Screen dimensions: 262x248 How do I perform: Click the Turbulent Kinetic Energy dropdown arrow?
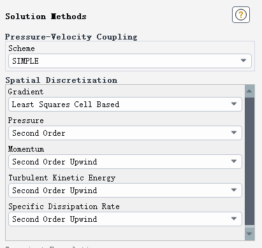[x=234, y=190]
